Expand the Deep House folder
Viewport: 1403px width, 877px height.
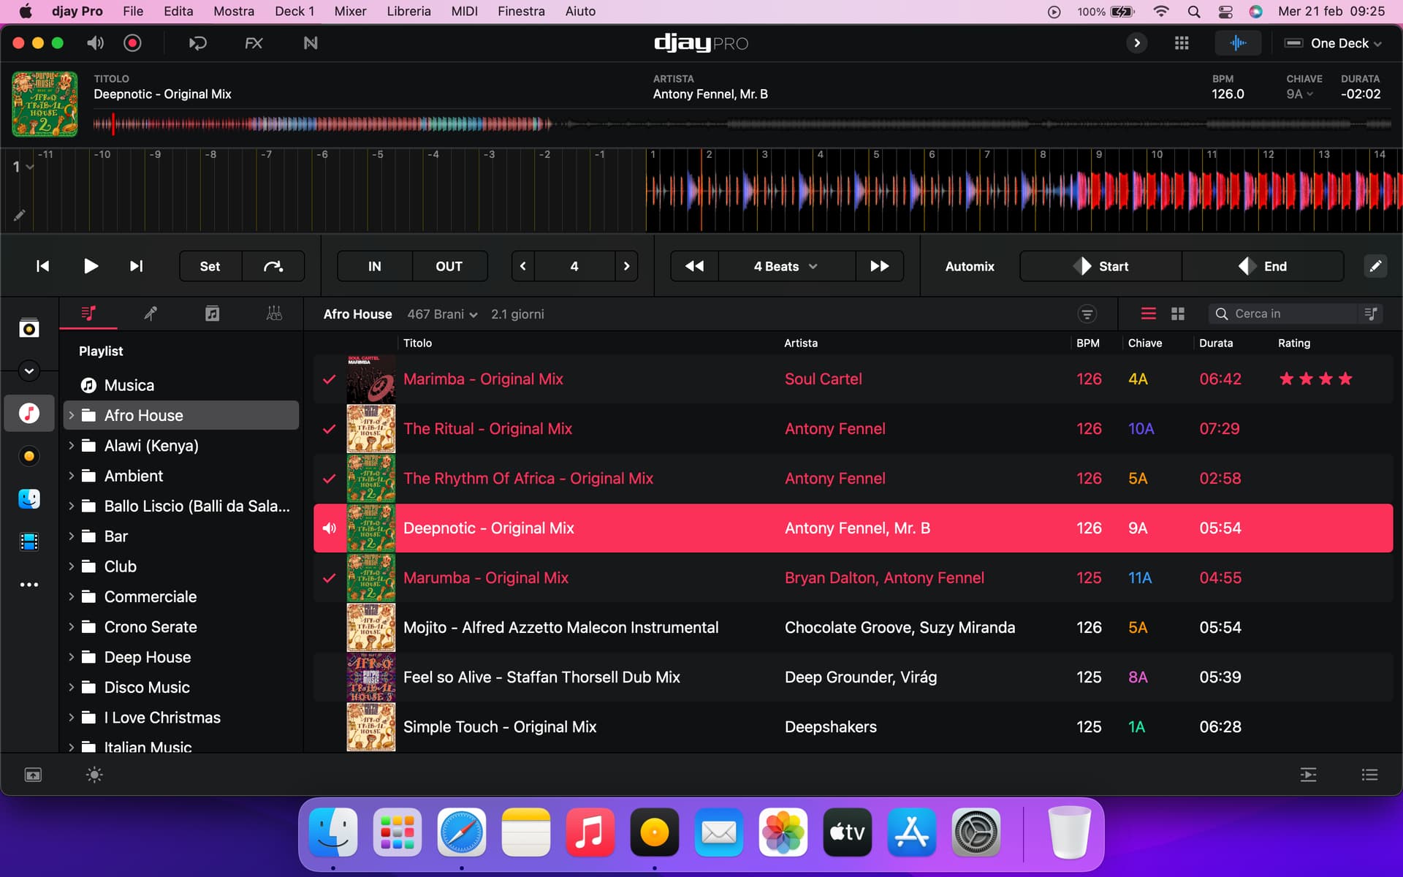pos(72,657)
